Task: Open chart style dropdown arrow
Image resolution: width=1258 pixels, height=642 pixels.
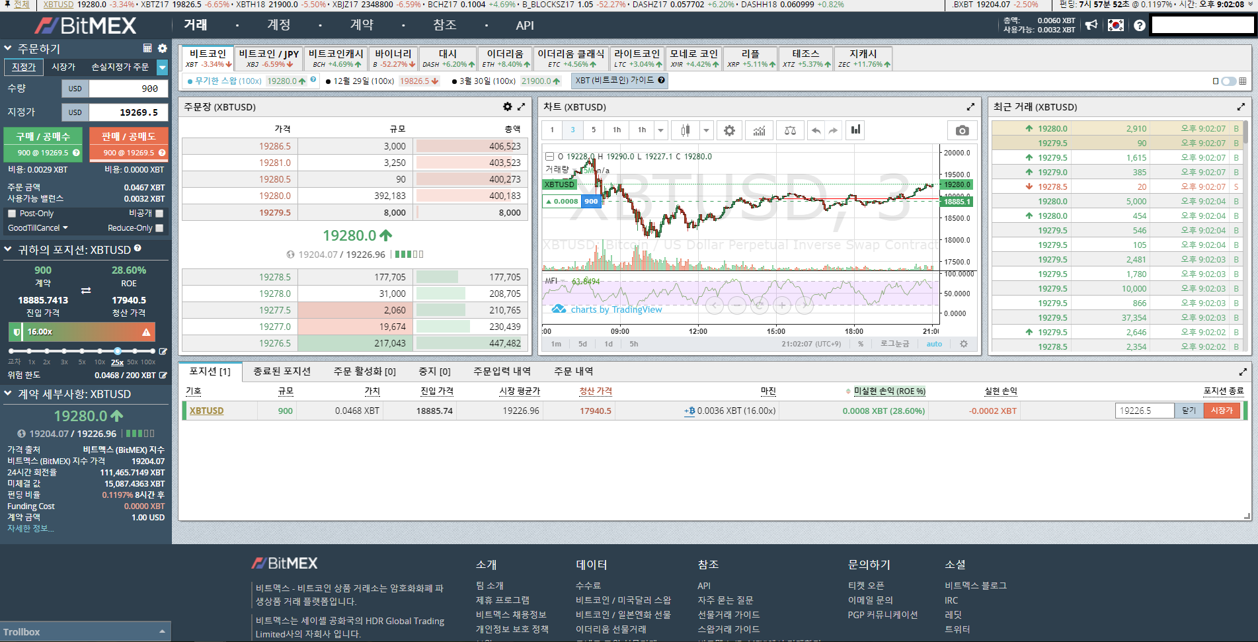Action: click(706, 130)
